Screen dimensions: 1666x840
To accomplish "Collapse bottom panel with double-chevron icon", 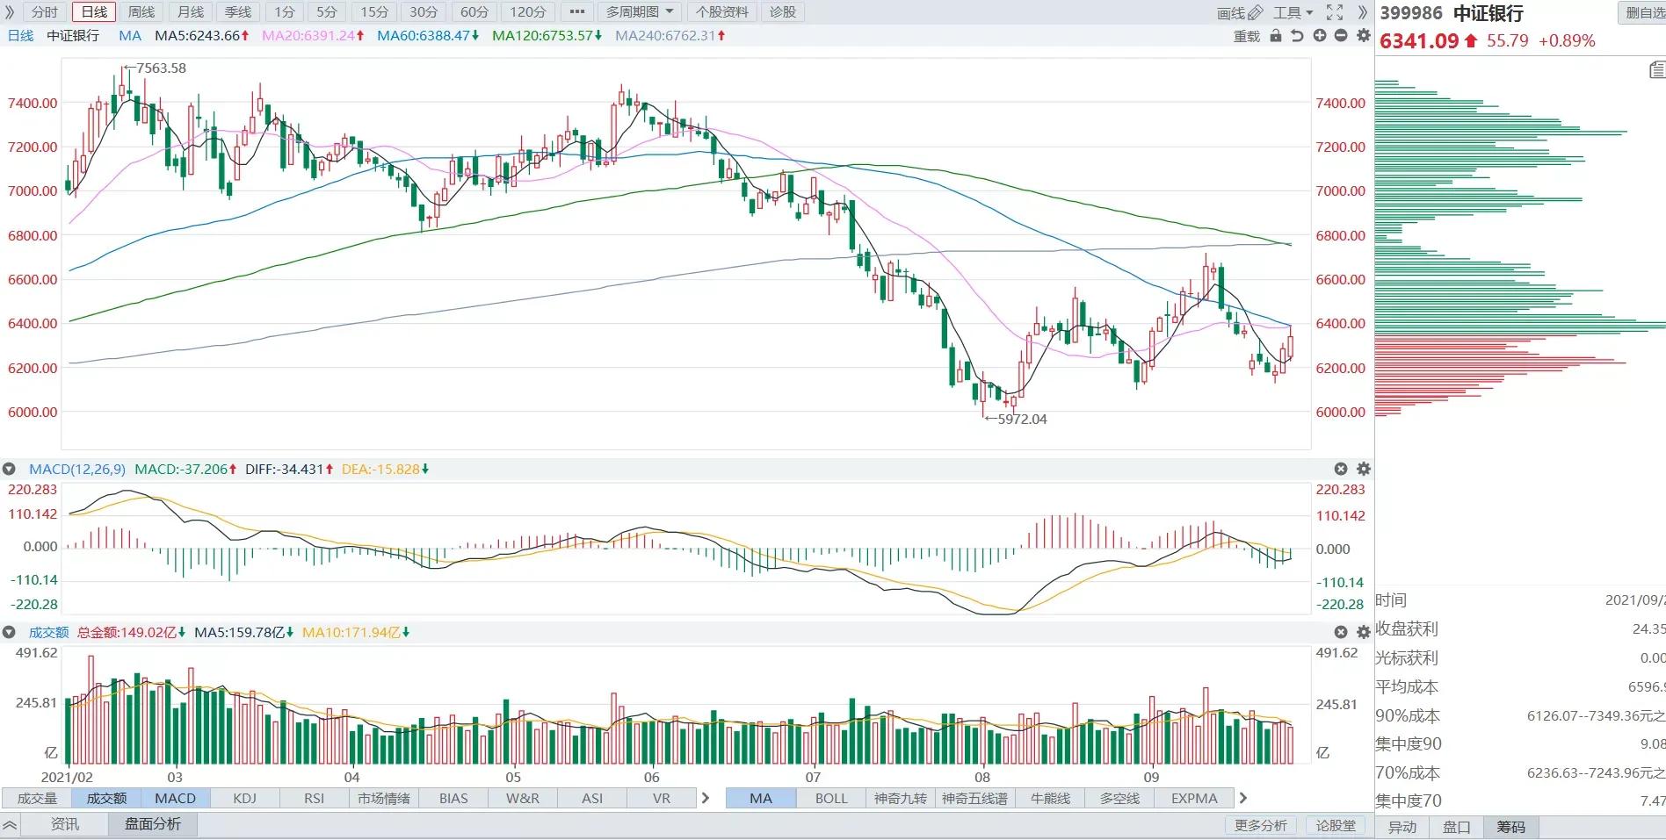I will [10, 825].
